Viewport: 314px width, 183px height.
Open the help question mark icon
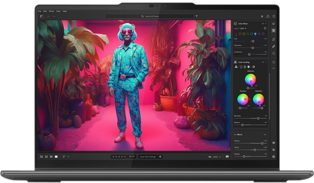pyautogui.click(x=274, y=16)
